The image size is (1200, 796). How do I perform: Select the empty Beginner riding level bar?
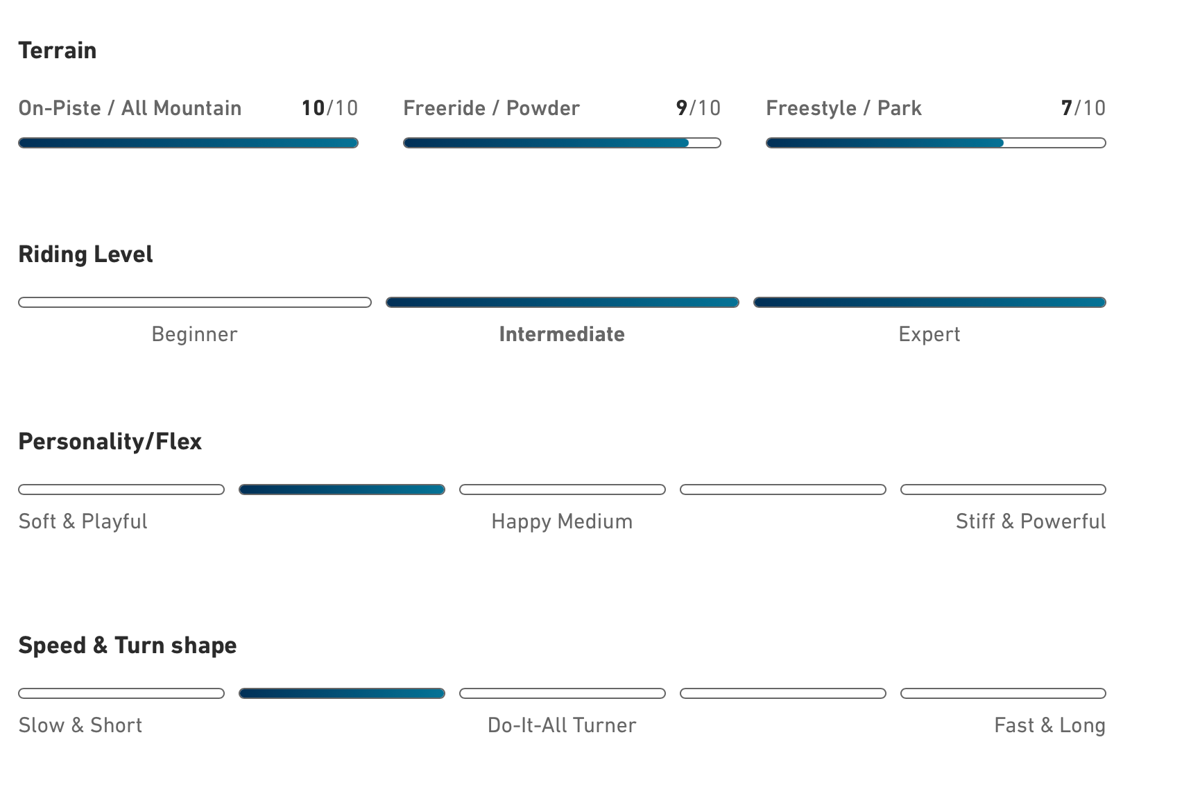[195, 302]
